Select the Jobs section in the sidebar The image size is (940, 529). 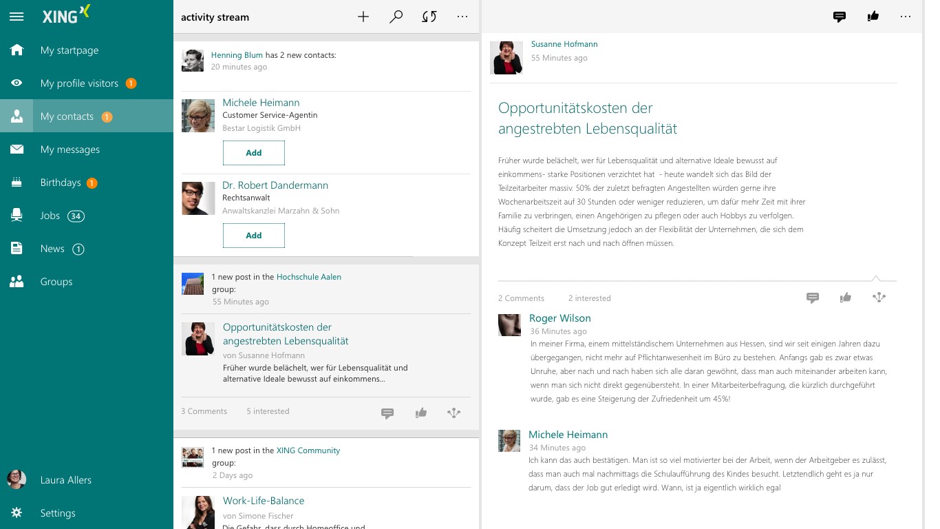[50, 216]
